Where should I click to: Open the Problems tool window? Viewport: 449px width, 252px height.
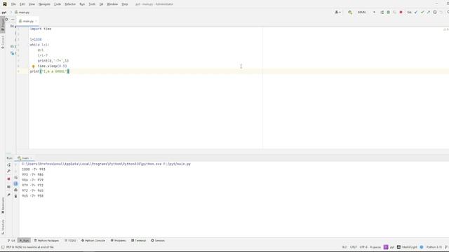pyautogui.click(x=119, y=241)
